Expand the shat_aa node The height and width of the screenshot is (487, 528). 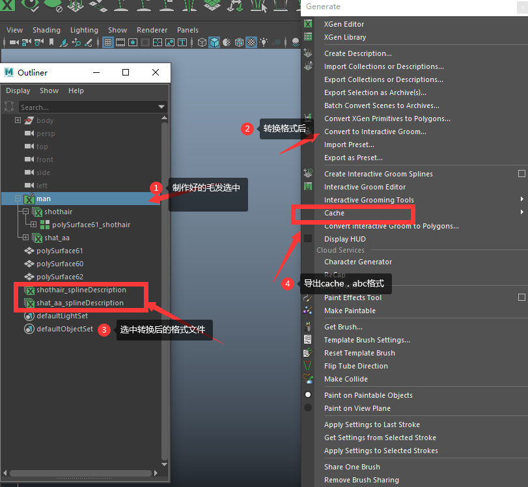coord(25,238)
